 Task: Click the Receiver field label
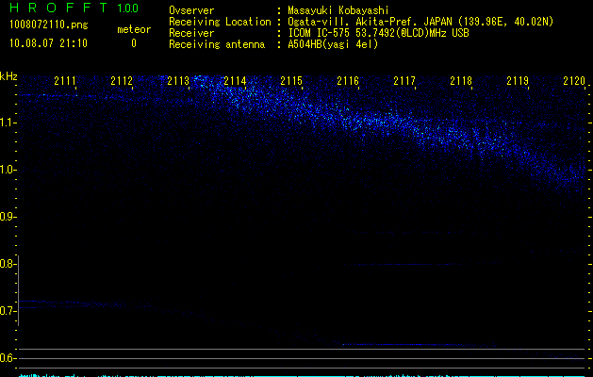tap(191, 33)
